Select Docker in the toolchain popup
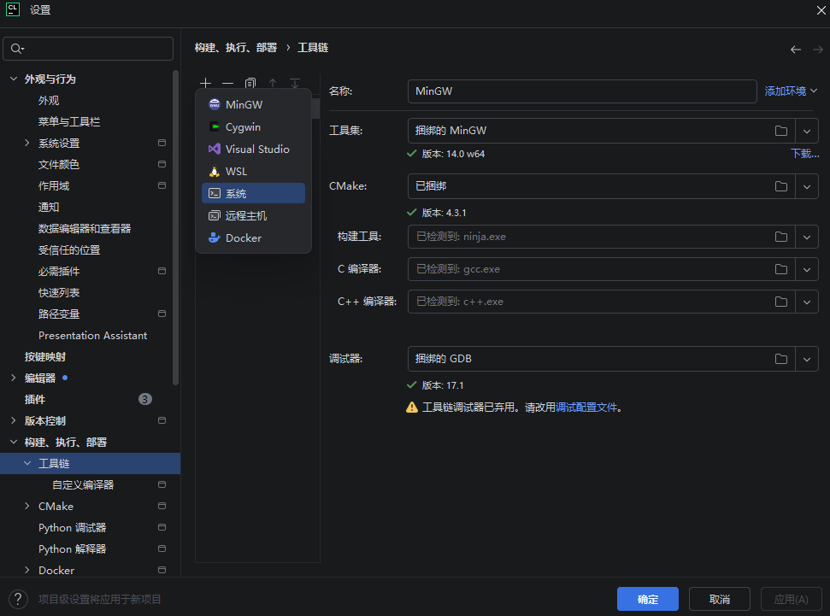The width and height of the screenshot is (830, 616). (254, 238)
